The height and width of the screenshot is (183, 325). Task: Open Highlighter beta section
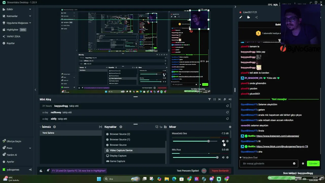click(17, 30)
